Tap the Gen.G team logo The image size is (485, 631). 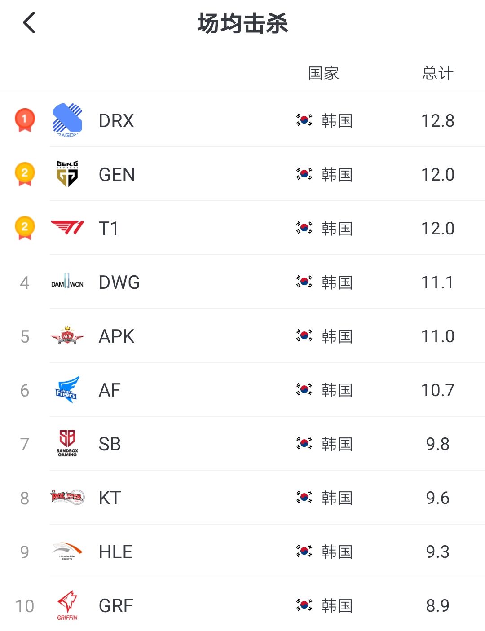[67, 174]
